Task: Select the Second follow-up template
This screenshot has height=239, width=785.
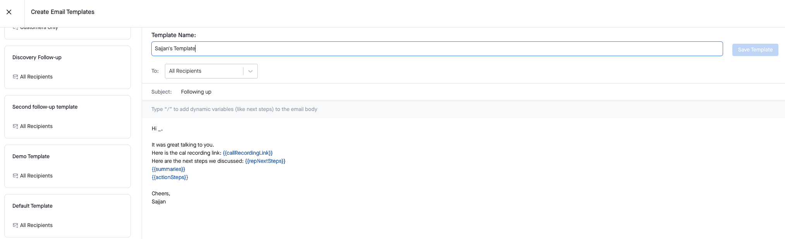Action: (67, 116)
